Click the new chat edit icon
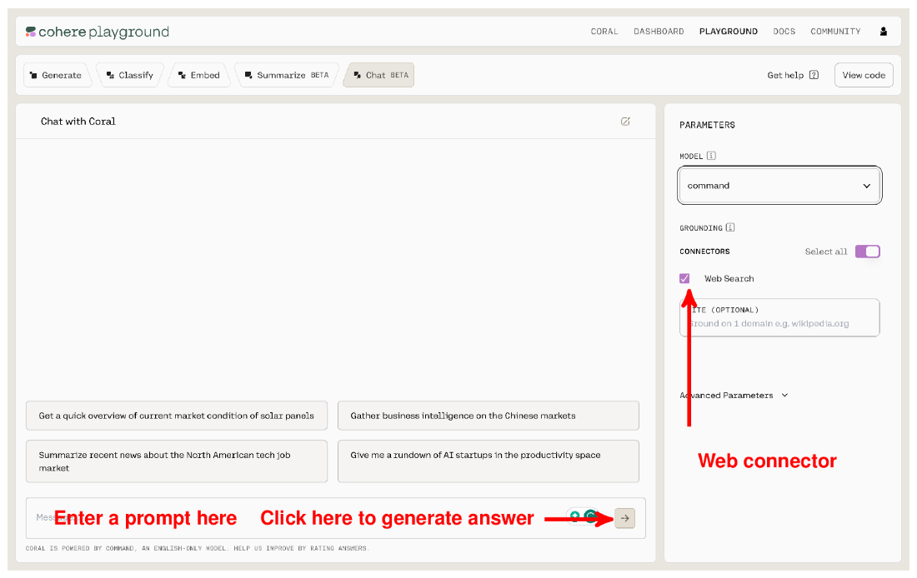Screen dimensions: 917x578 click(x=625, y=122)
